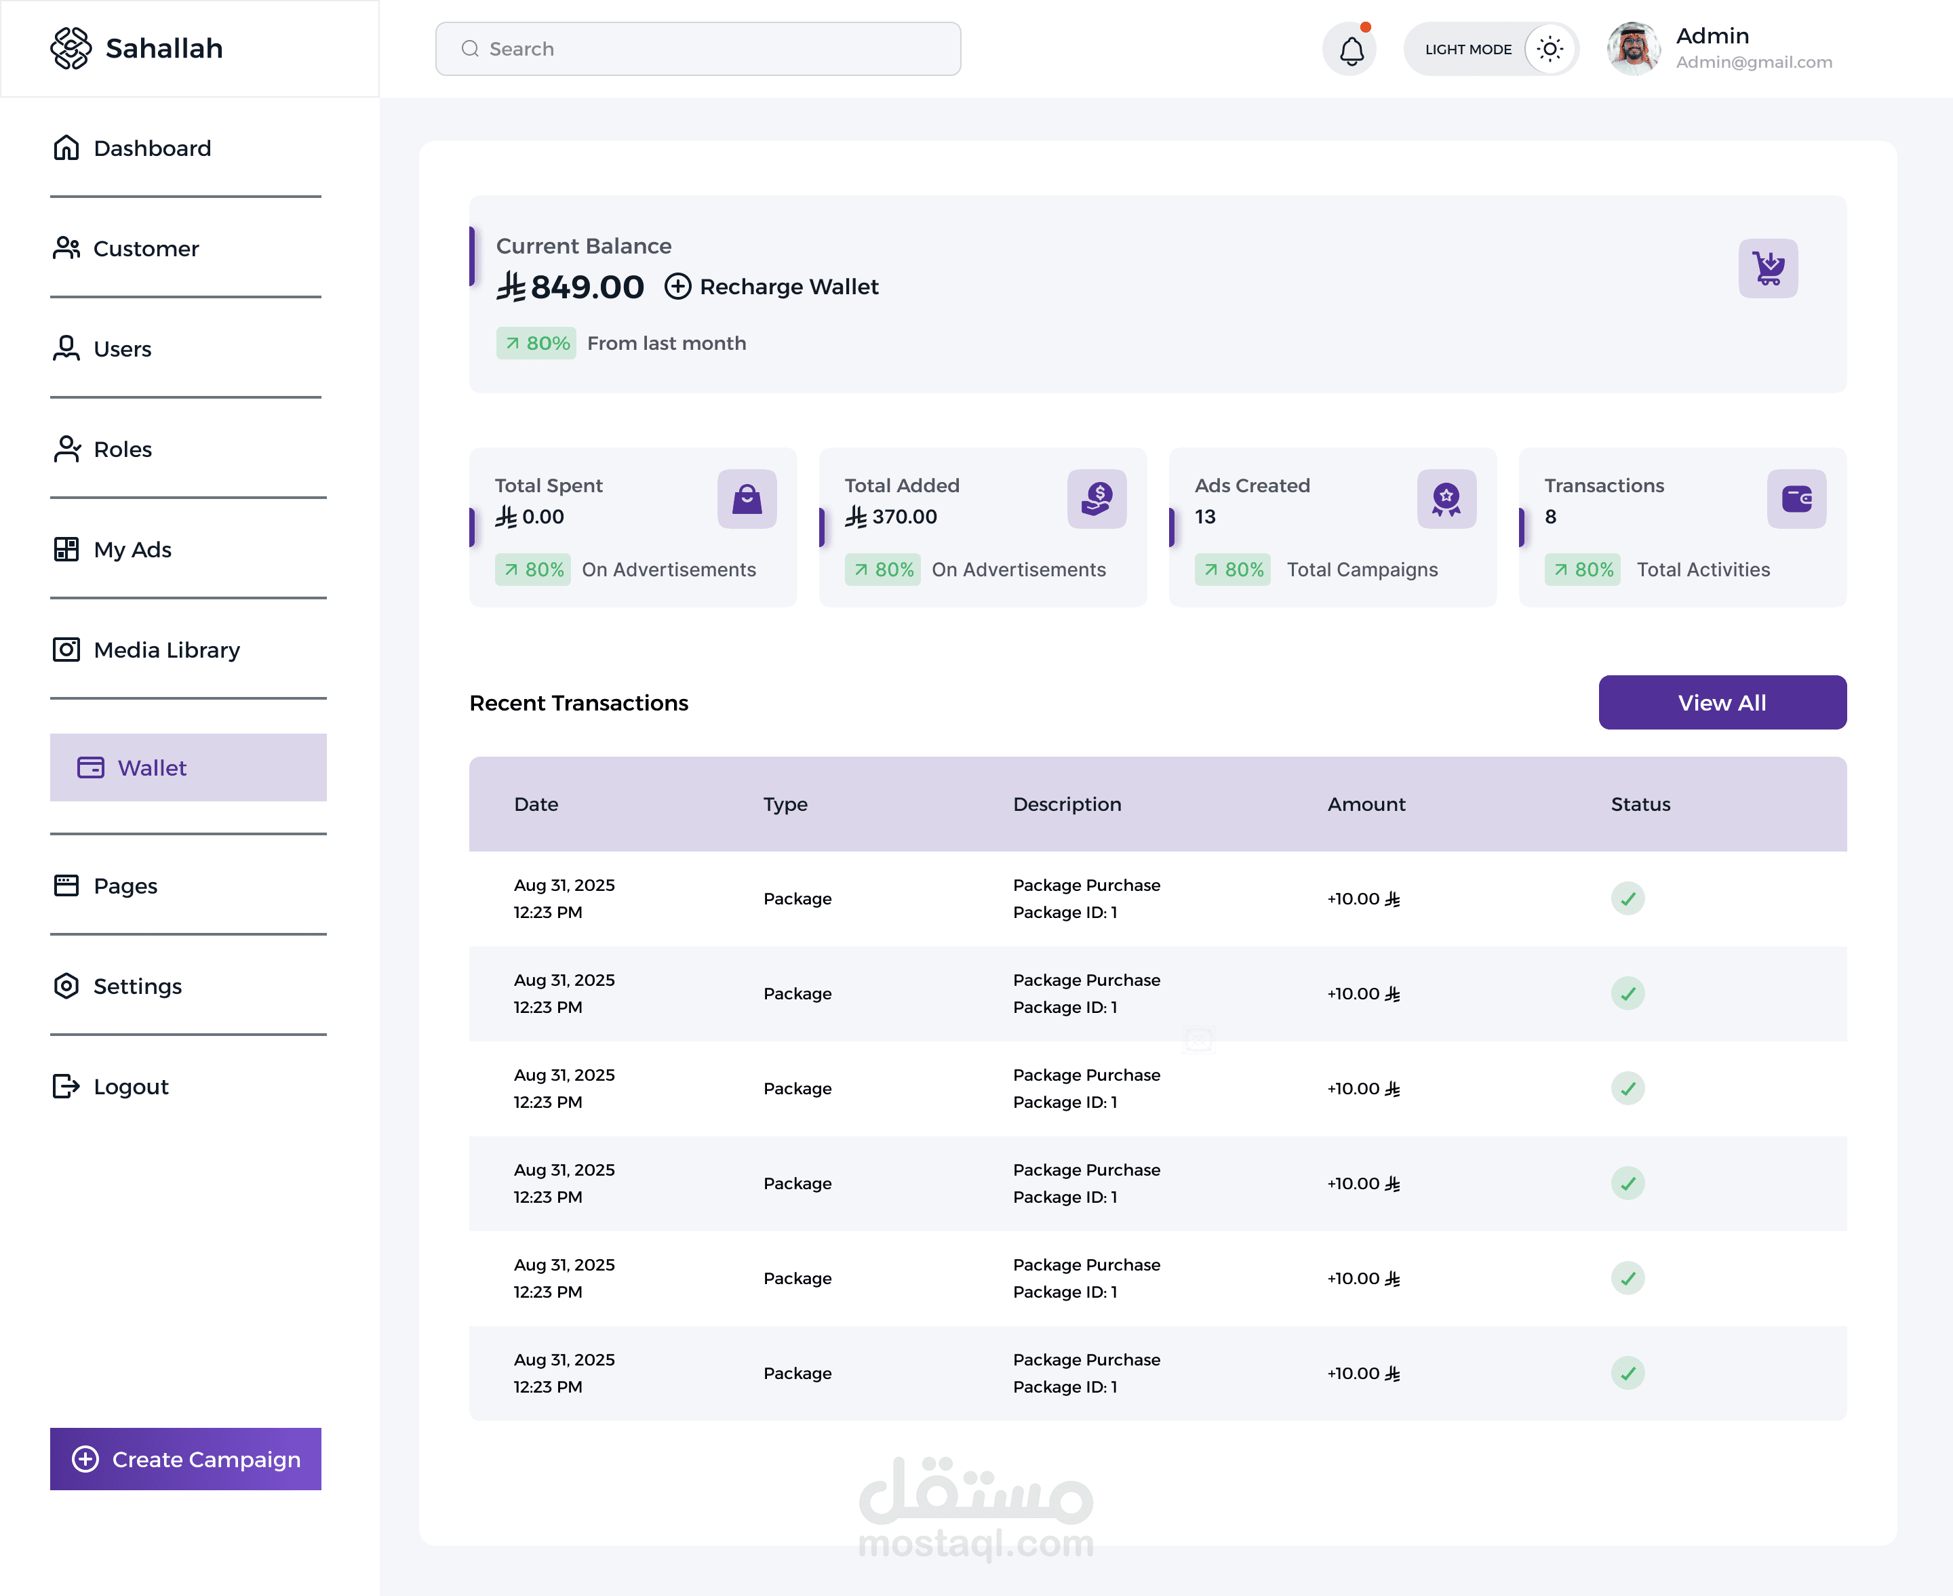Toggle the Light Mode switch
Viewport: 1953px width, 1596px height.
point(1550,49)
